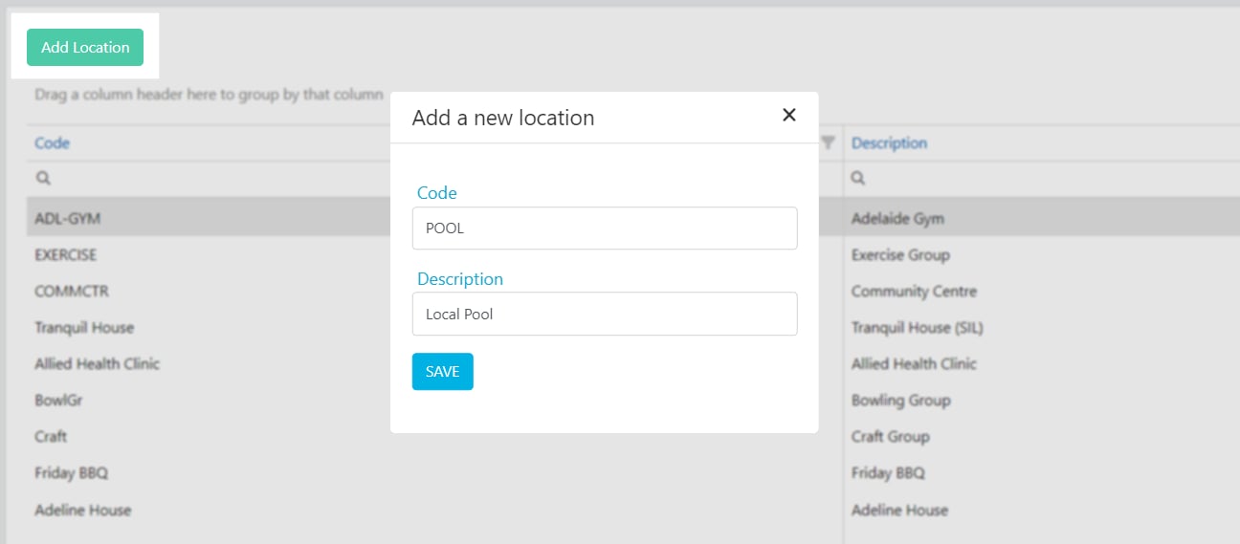1240x544 pixels.
Task: Focus the Code input containing POOL
Action: pos(605,228)
